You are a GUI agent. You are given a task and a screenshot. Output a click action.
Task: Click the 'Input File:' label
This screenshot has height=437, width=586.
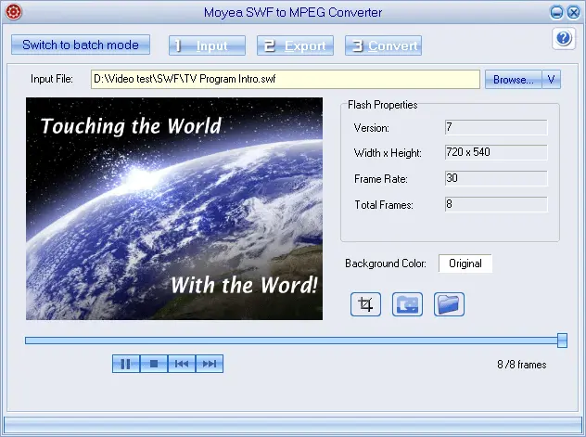click(x=52, y=79)
